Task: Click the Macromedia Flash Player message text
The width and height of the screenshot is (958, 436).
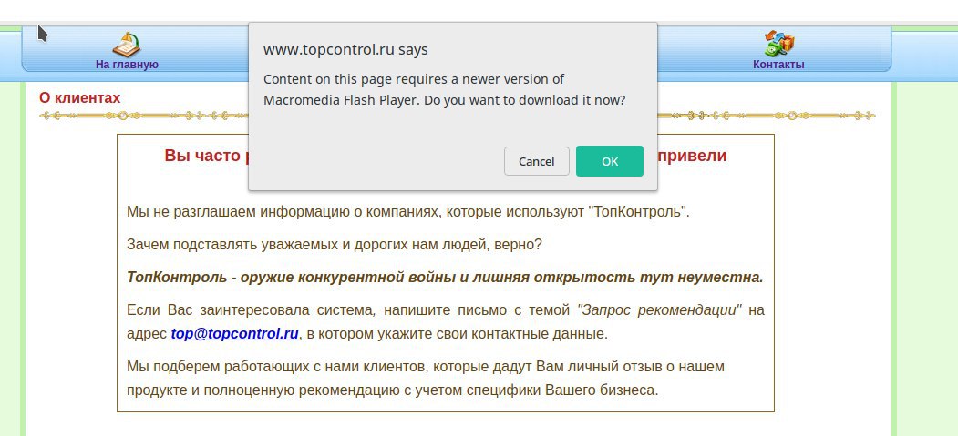Action: (x=445, y=89)
